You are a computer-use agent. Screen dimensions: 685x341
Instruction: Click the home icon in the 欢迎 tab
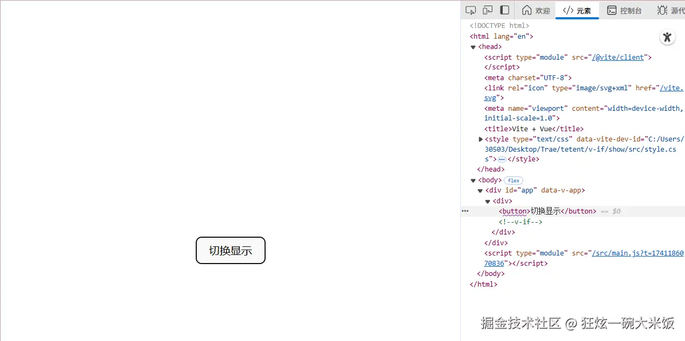click(x=527, y=10)
